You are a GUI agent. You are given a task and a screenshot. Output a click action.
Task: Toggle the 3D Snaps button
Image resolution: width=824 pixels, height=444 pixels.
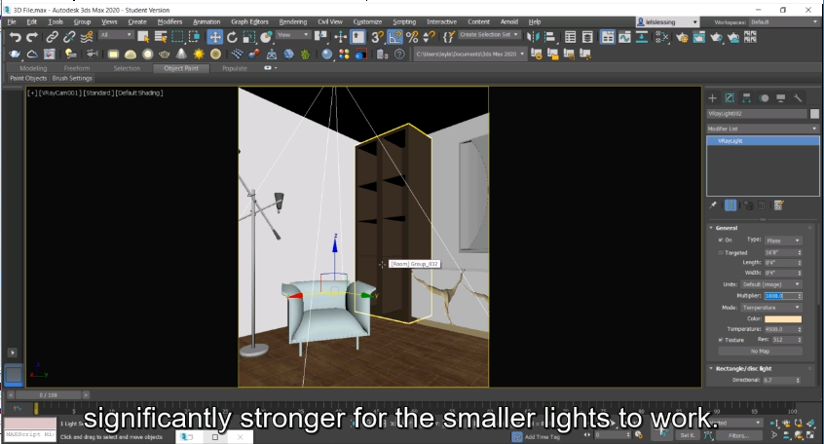[377, 37]
